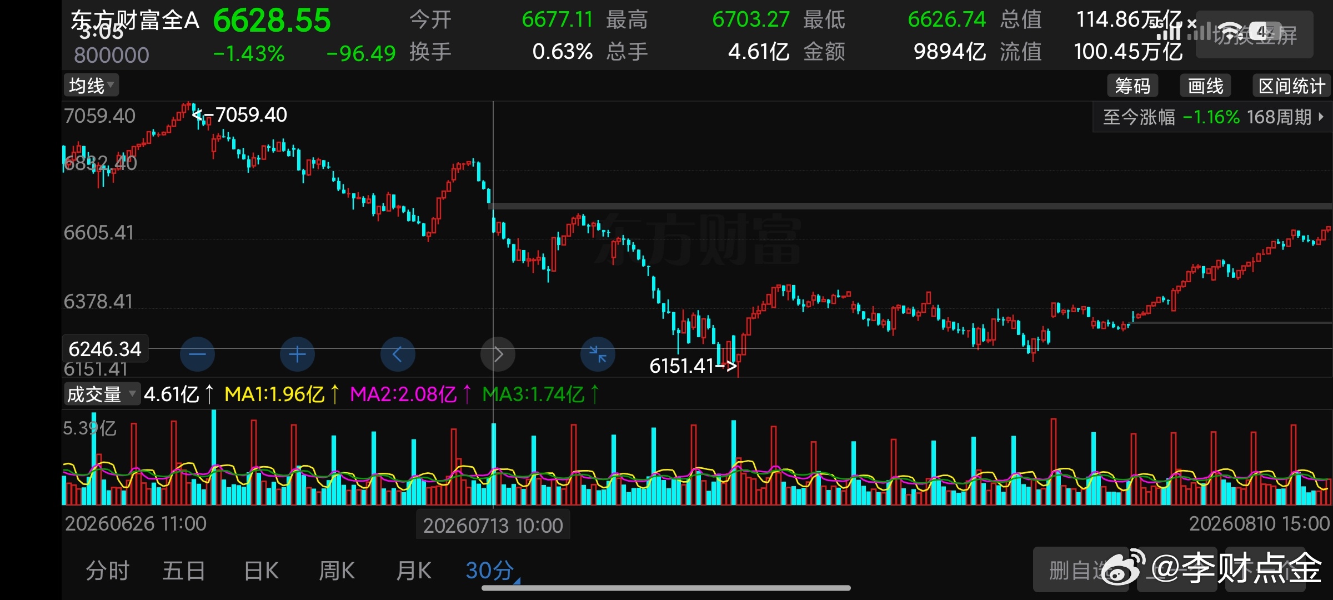The width and height of the screenshot is (1333, 600).
Task: Click the MA1:1.96亿 volume average label
Action: tap(274, 394)
